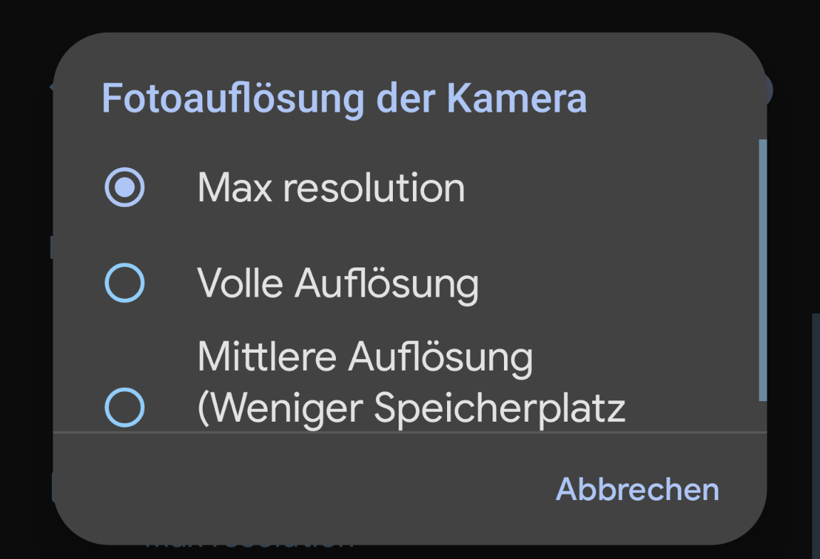This screenshot has height=559, width=820.
Task: Click the '(Weniger Speicherplatz' text line
Action: pyautogui.click(x=411, y=408)
